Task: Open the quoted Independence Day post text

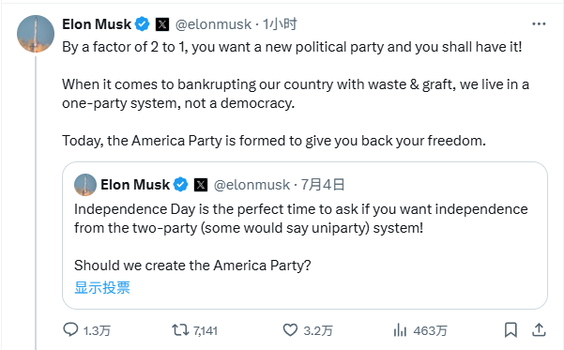Action: pyautogui.click(x=300, y=219)
